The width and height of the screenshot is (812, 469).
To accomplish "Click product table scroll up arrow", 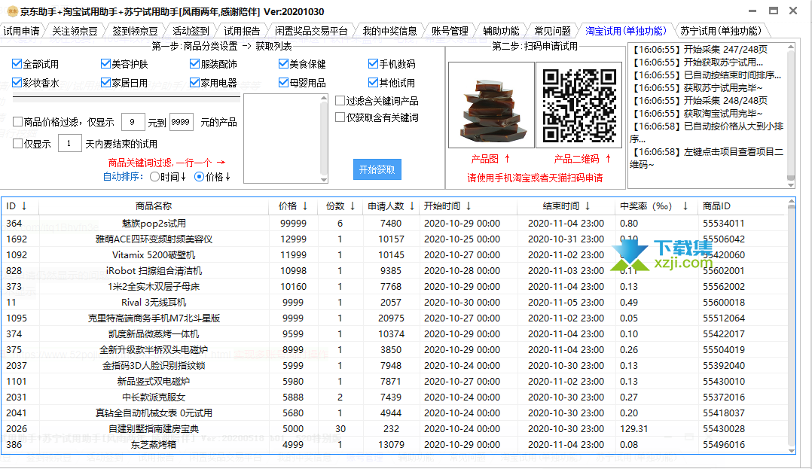I will tap(791, 202).
